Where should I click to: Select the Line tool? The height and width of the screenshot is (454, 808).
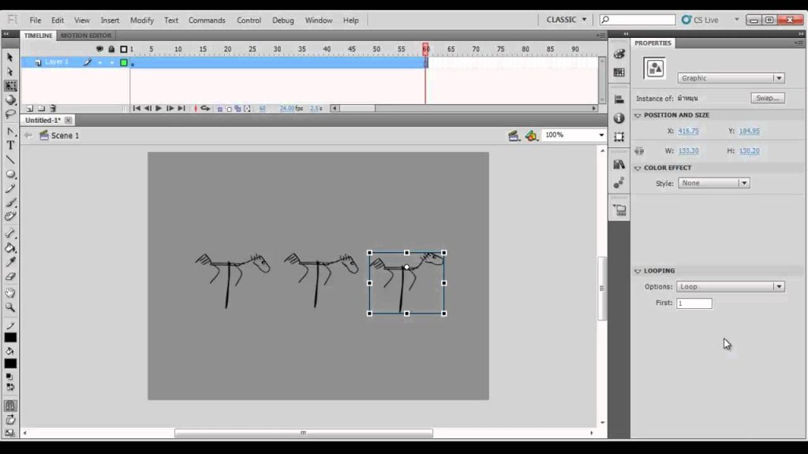(10, 160)
